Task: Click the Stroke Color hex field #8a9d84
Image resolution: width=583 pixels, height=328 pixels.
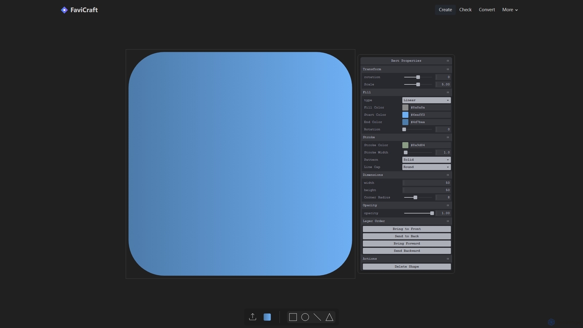Action: 430,145
